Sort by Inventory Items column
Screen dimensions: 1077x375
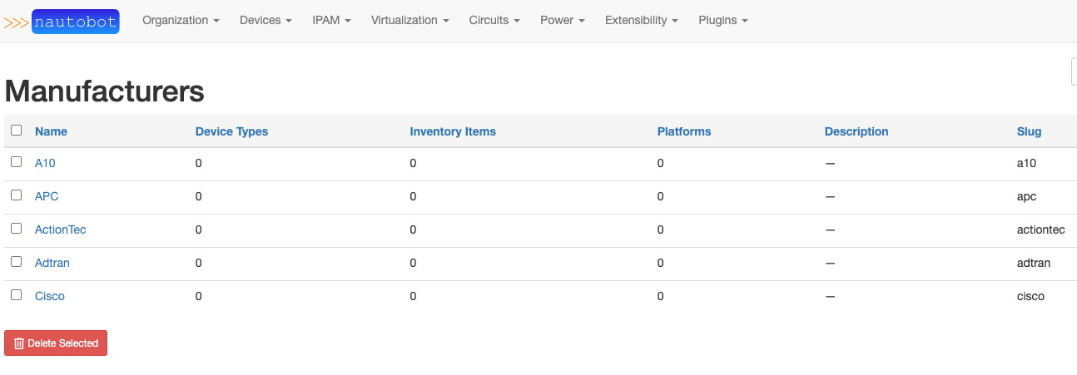pyautogui.click(x=452, y=131)
